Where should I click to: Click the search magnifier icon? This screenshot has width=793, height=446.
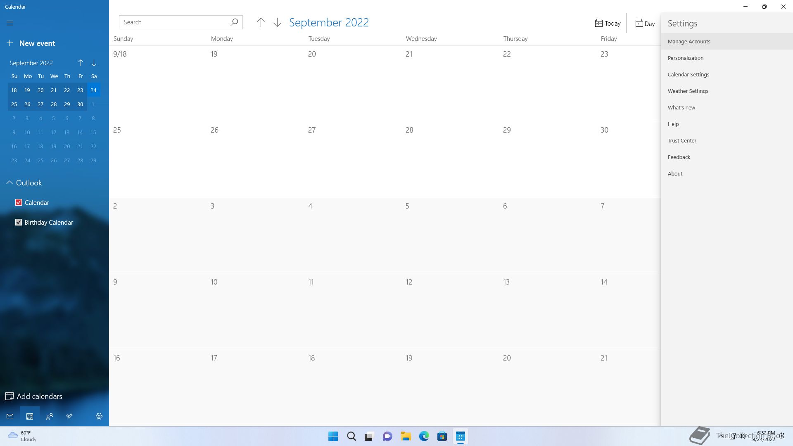(234, 22)
